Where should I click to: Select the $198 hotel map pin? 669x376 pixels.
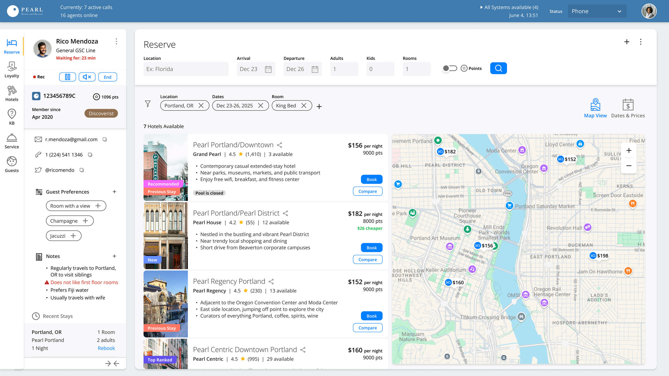599,256
